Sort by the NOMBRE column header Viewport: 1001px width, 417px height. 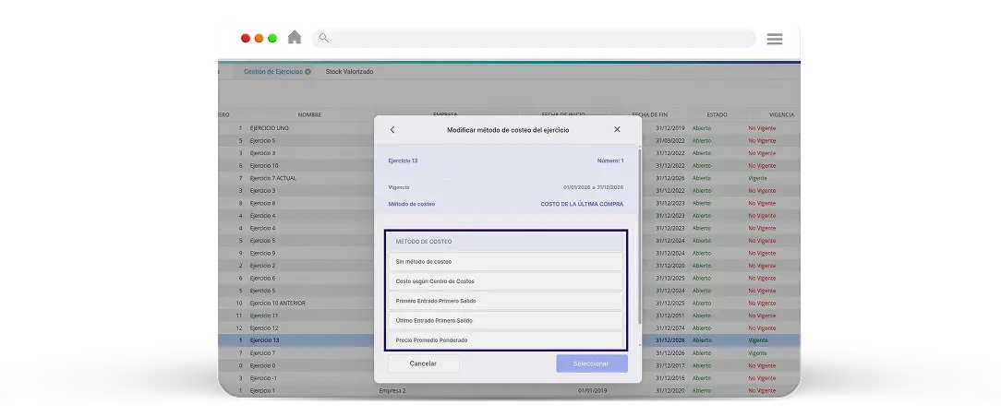(309, 114)
